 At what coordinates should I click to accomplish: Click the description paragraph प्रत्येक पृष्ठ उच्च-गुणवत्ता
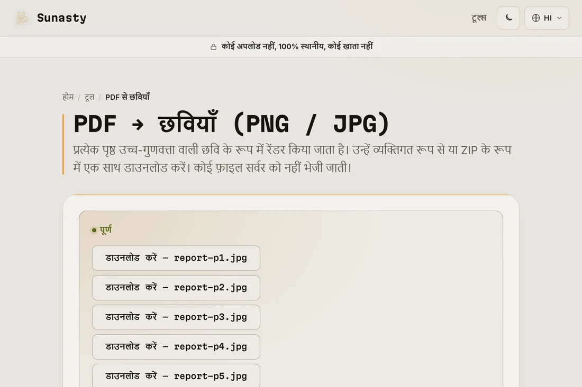pyautogui.click(x=292, y=159)
